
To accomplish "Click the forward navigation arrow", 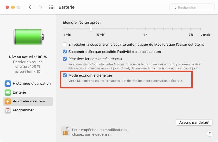I will [40, 7].
